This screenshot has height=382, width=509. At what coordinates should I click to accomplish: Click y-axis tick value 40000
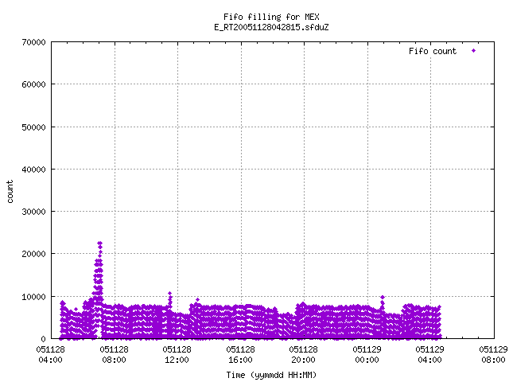(33, 170)
